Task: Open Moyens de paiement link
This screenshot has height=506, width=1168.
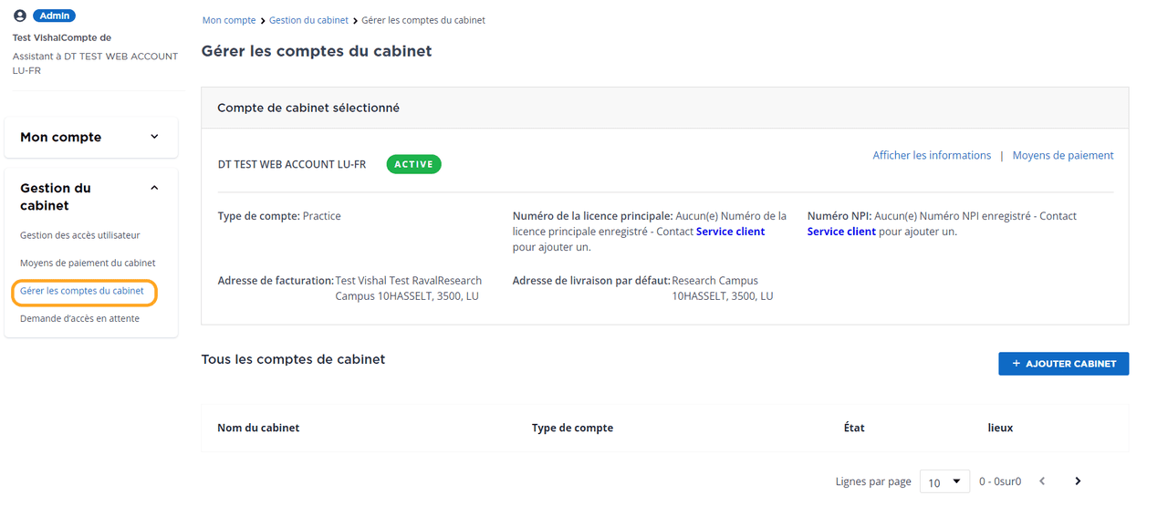Action: pyautogui.click(x=1063, y=156)
